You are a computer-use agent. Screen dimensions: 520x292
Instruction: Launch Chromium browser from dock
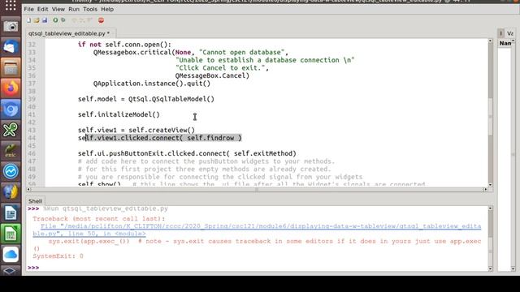pyautogui.click(x=11, y=109)
